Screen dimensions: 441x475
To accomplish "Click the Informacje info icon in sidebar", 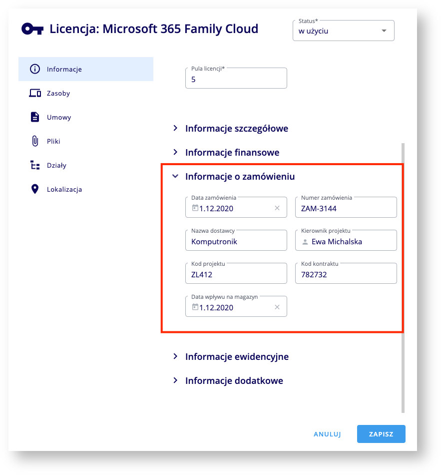I will click(35, 69).
